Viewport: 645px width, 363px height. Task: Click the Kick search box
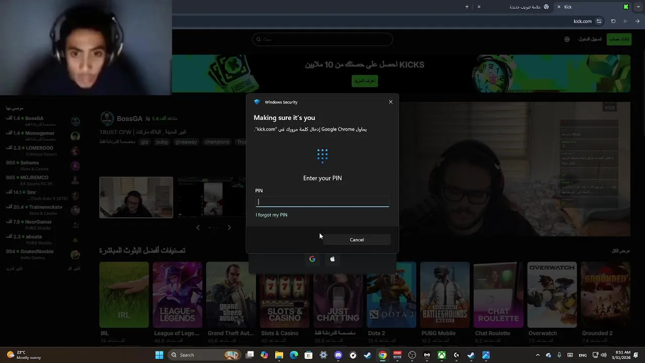click(322, 39)
